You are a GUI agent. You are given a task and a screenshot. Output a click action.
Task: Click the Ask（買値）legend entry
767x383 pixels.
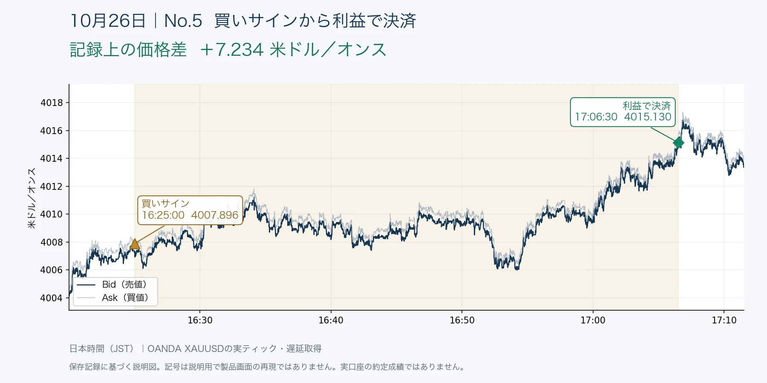[x=112, y=298]
